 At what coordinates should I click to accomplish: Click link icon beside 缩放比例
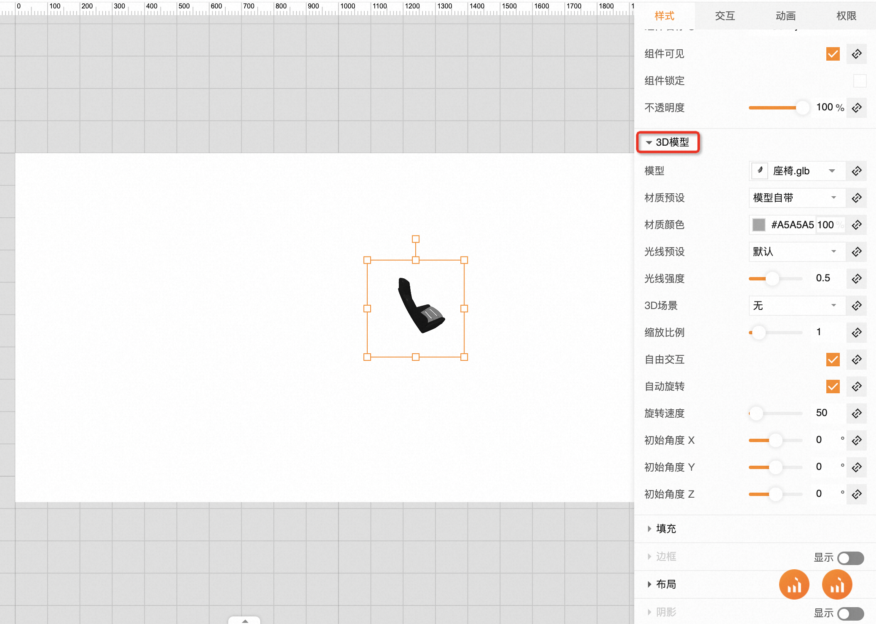856,333
